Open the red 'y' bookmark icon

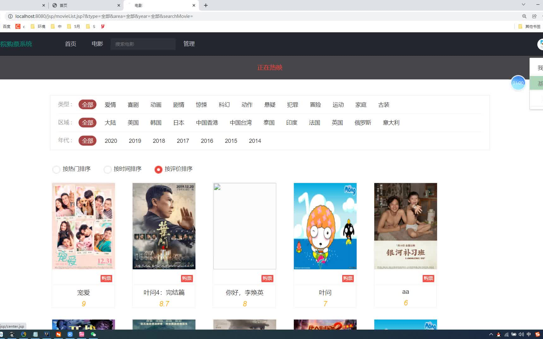(x=103, y=26)
